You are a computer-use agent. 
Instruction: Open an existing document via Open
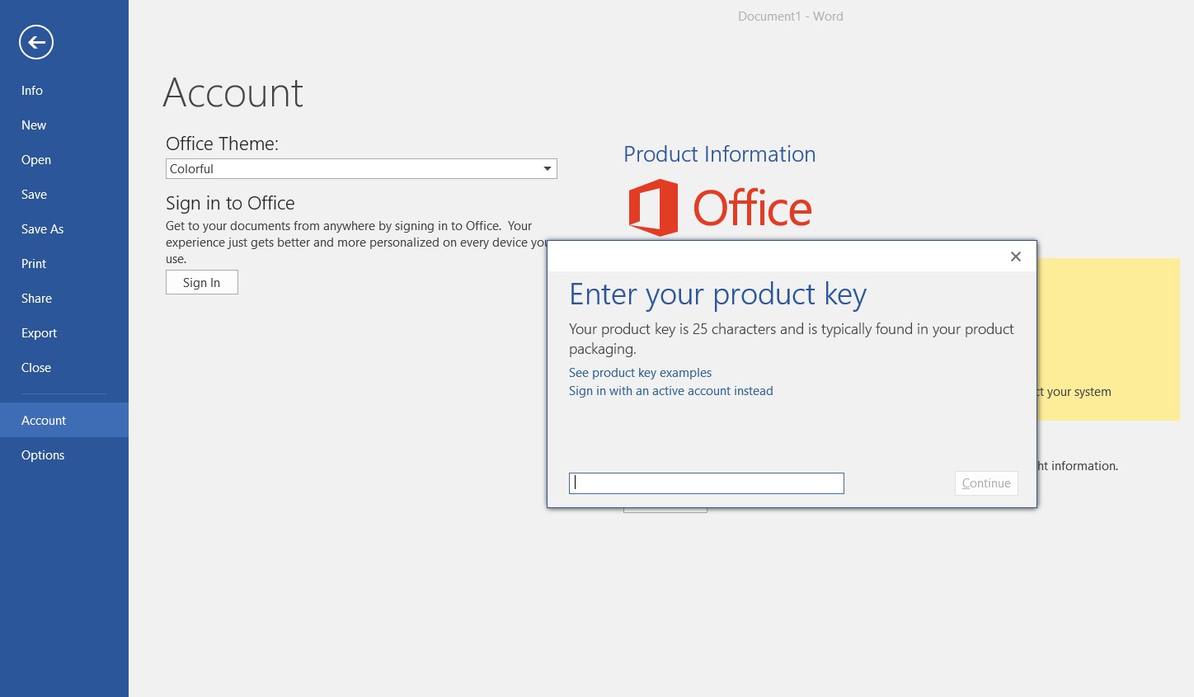coord(35,159)
